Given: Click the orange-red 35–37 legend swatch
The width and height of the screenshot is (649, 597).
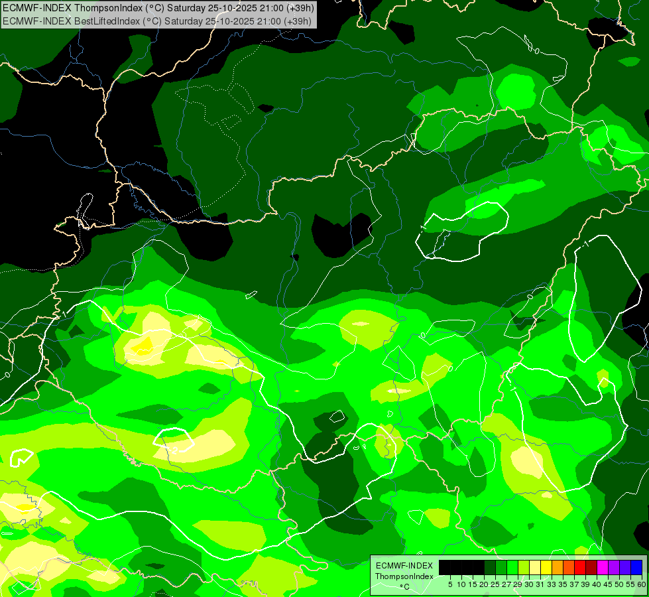Looking at the screenshot, I should (569, 567).
